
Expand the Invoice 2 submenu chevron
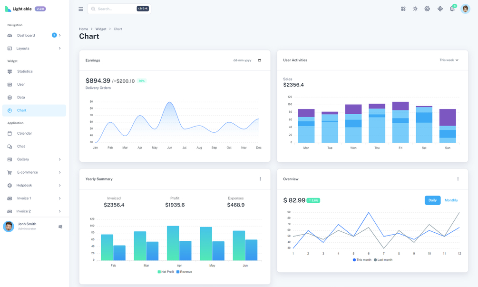coord(60,211)
